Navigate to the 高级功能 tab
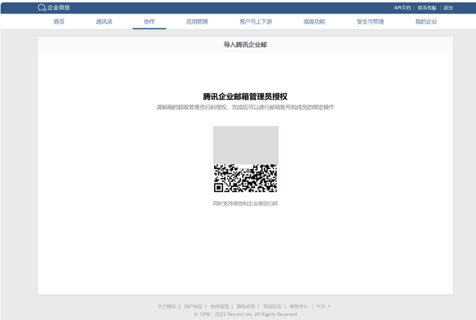This screenshot has height=320, width=476. tap(314, 22)
